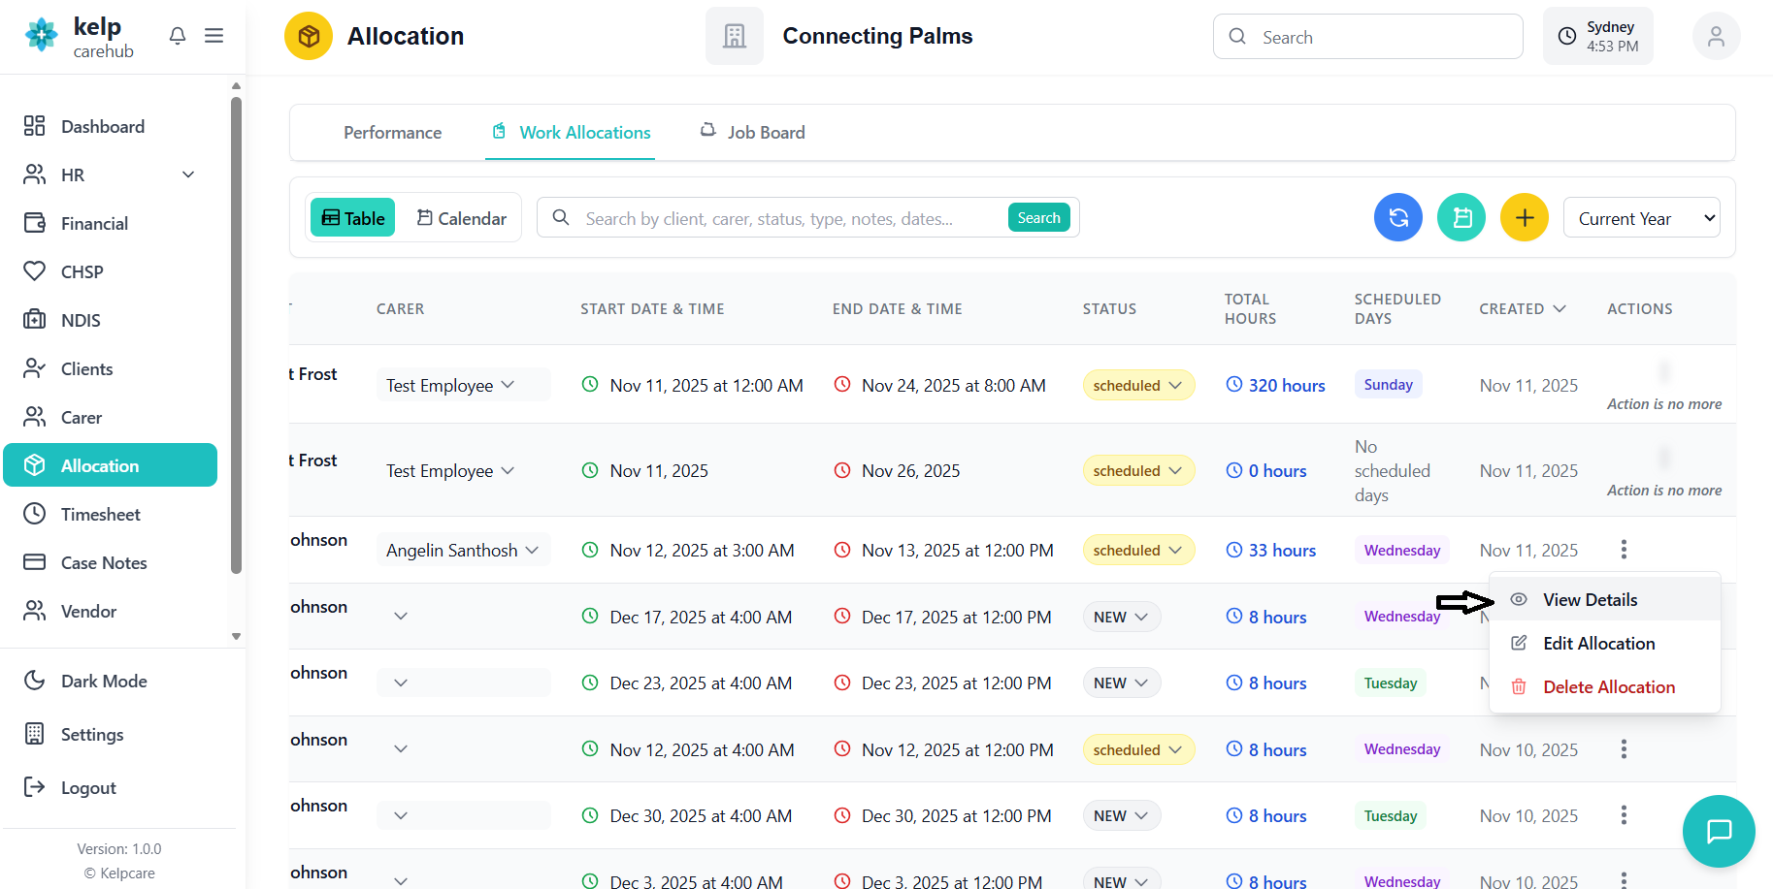Toggle Dark Mode in sidebar
Screen dimensions: 1773x889
click(104, 681)
